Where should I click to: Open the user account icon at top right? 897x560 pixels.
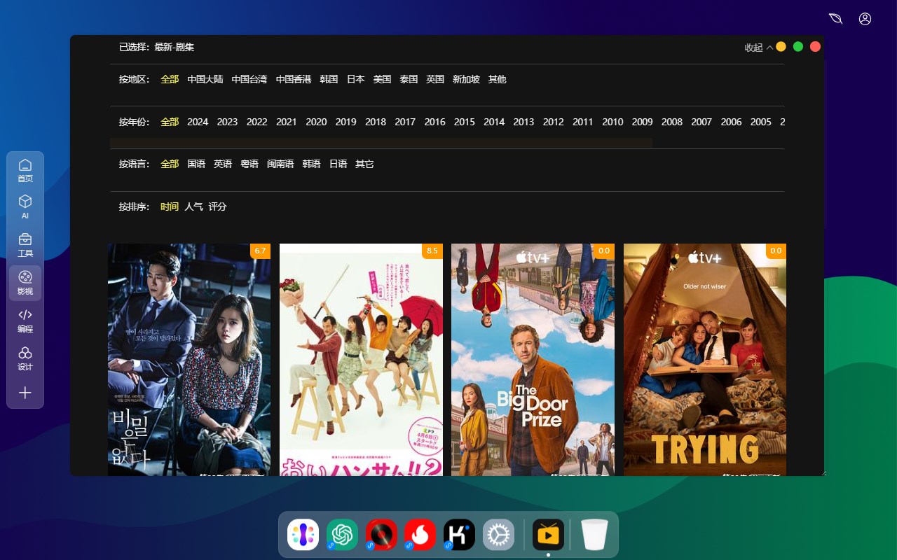[x=865, y=19]
